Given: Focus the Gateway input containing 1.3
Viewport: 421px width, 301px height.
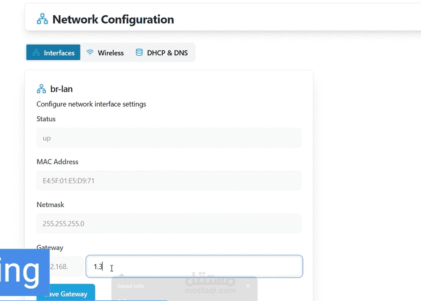Looking at the screenshot, I should tap(194, 266).
